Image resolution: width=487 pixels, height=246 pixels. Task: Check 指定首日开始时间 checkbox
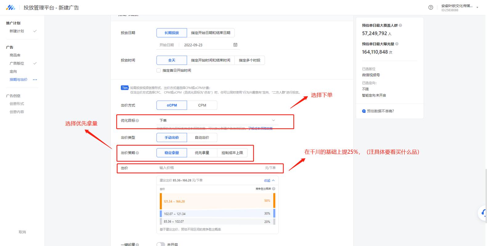159,70
